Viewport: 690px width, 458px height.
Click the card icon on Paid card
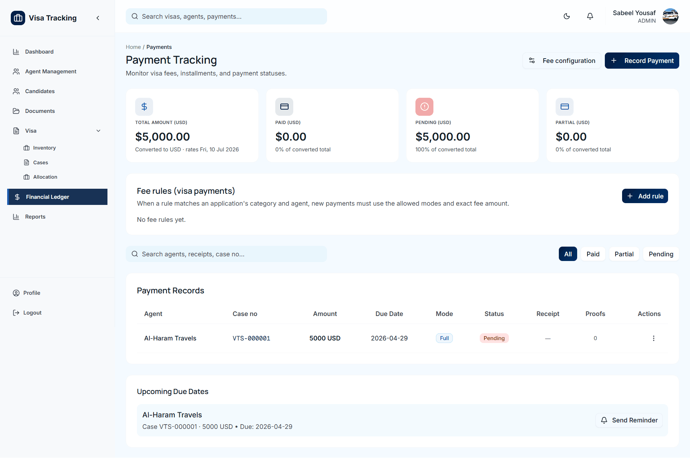[284, 107]
